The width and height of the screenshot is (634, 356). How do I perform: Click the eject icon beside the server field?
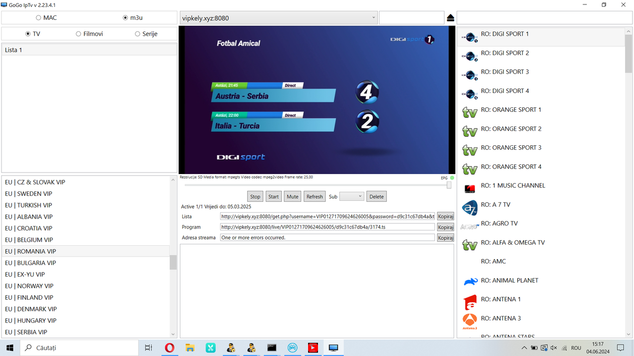450,18
